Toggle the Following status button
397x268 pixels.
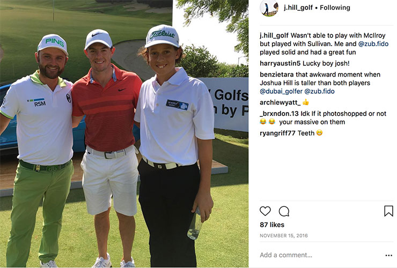click(335, 8)
